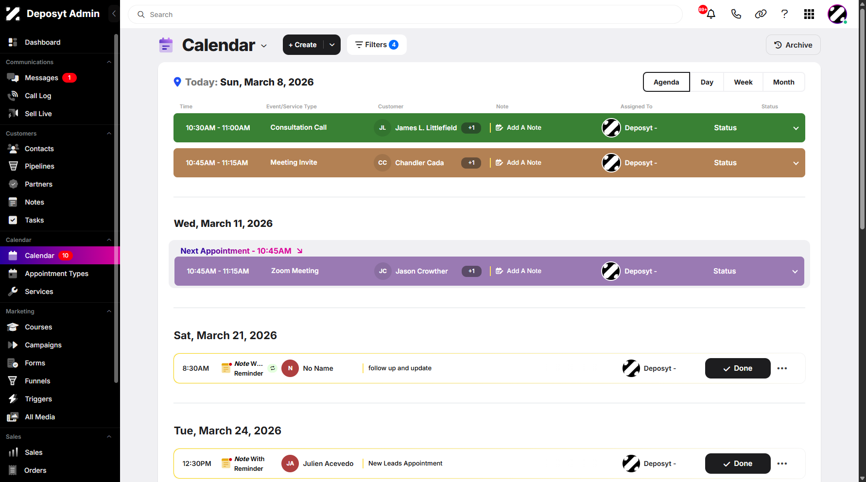Collapse the sidebar with the arrow icon
This screenshot has width=866, height=482.
[114, 14]
